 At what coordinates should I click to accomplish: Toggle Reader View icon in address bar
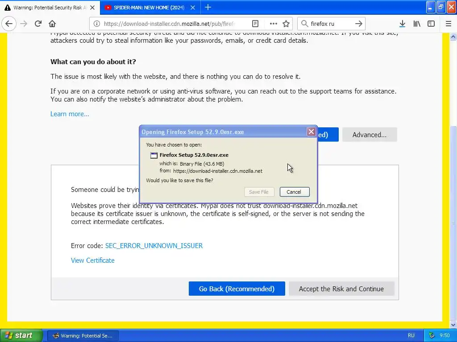(x=255, y=24)
